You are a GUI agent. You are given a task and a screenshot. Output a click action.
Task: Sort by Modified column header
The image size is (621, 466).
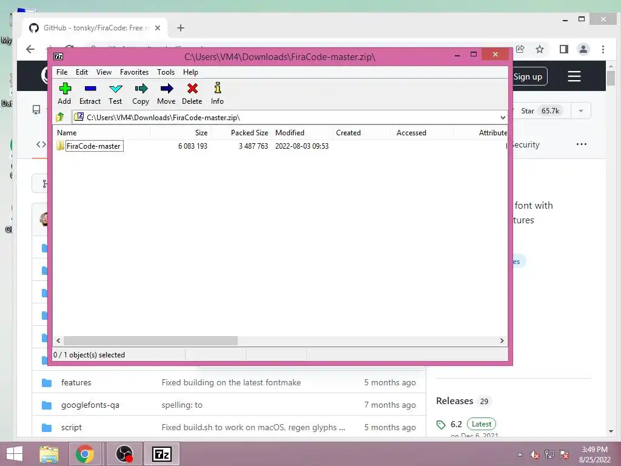coord(301,133)
